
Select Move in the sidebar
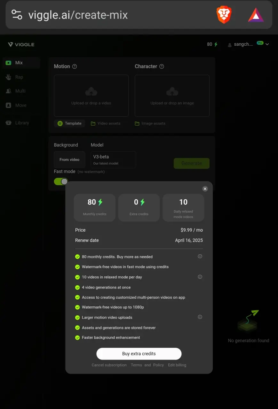[21, 105]
